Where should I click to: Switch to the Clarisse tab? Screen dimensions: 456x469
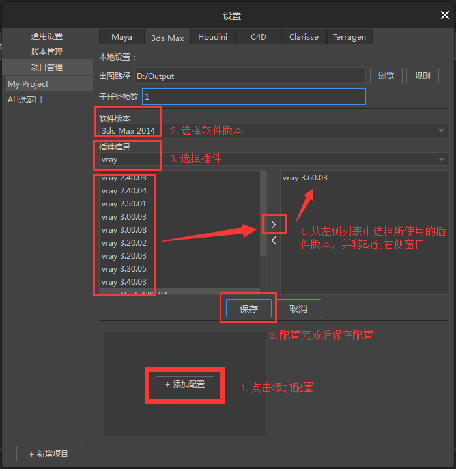304,36
